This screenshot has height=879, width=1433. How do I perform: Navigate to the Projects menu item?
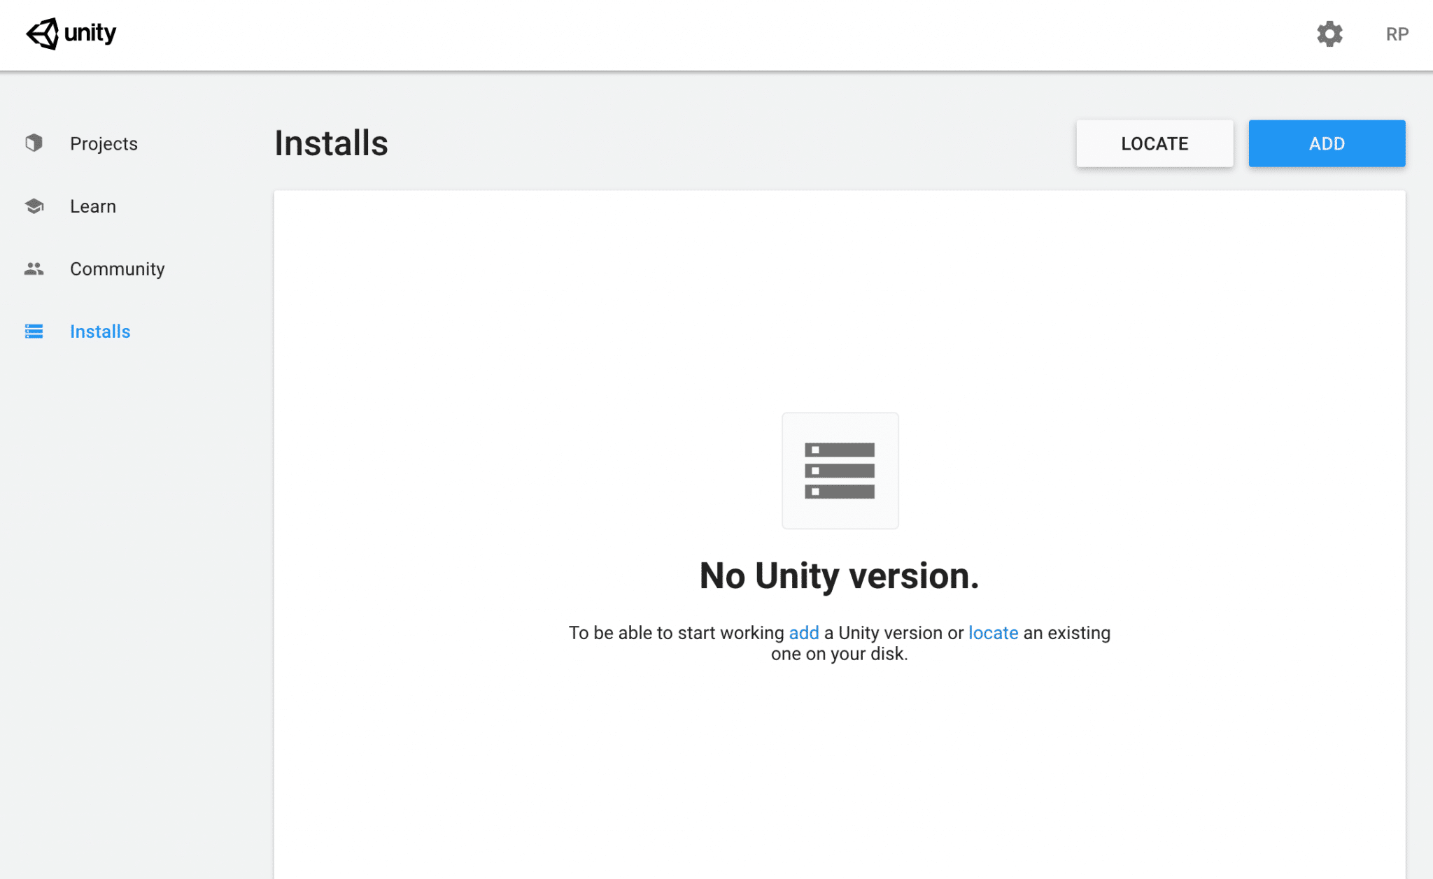[x=104, y=143]
